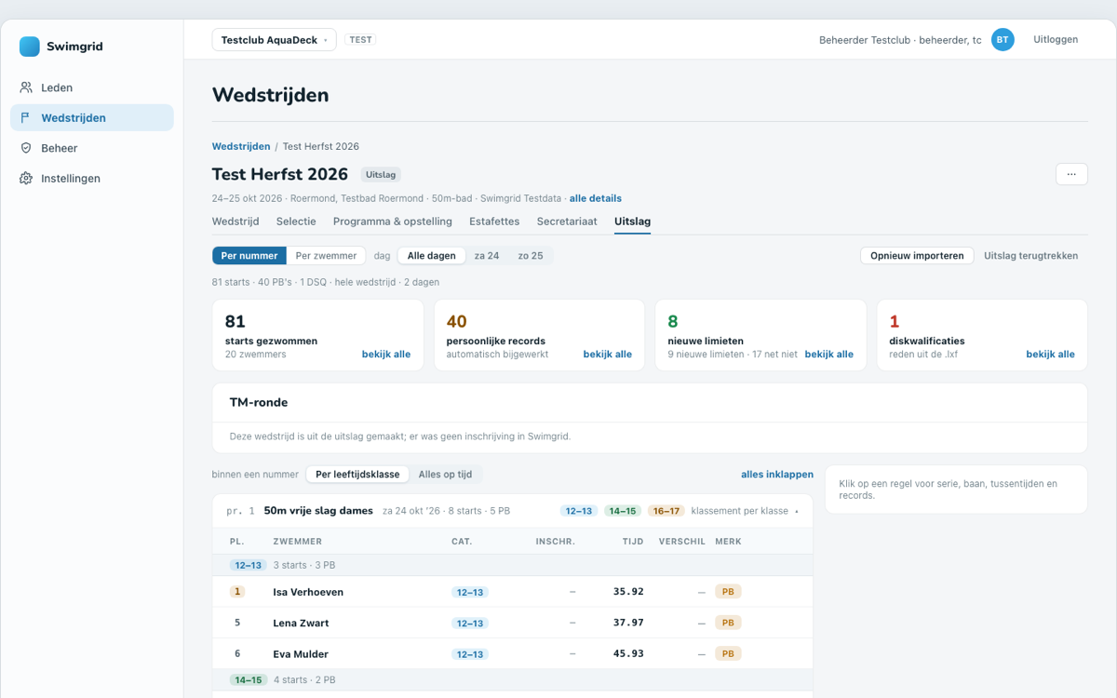Click the BT user avatar

click(x=1003, y=40)
